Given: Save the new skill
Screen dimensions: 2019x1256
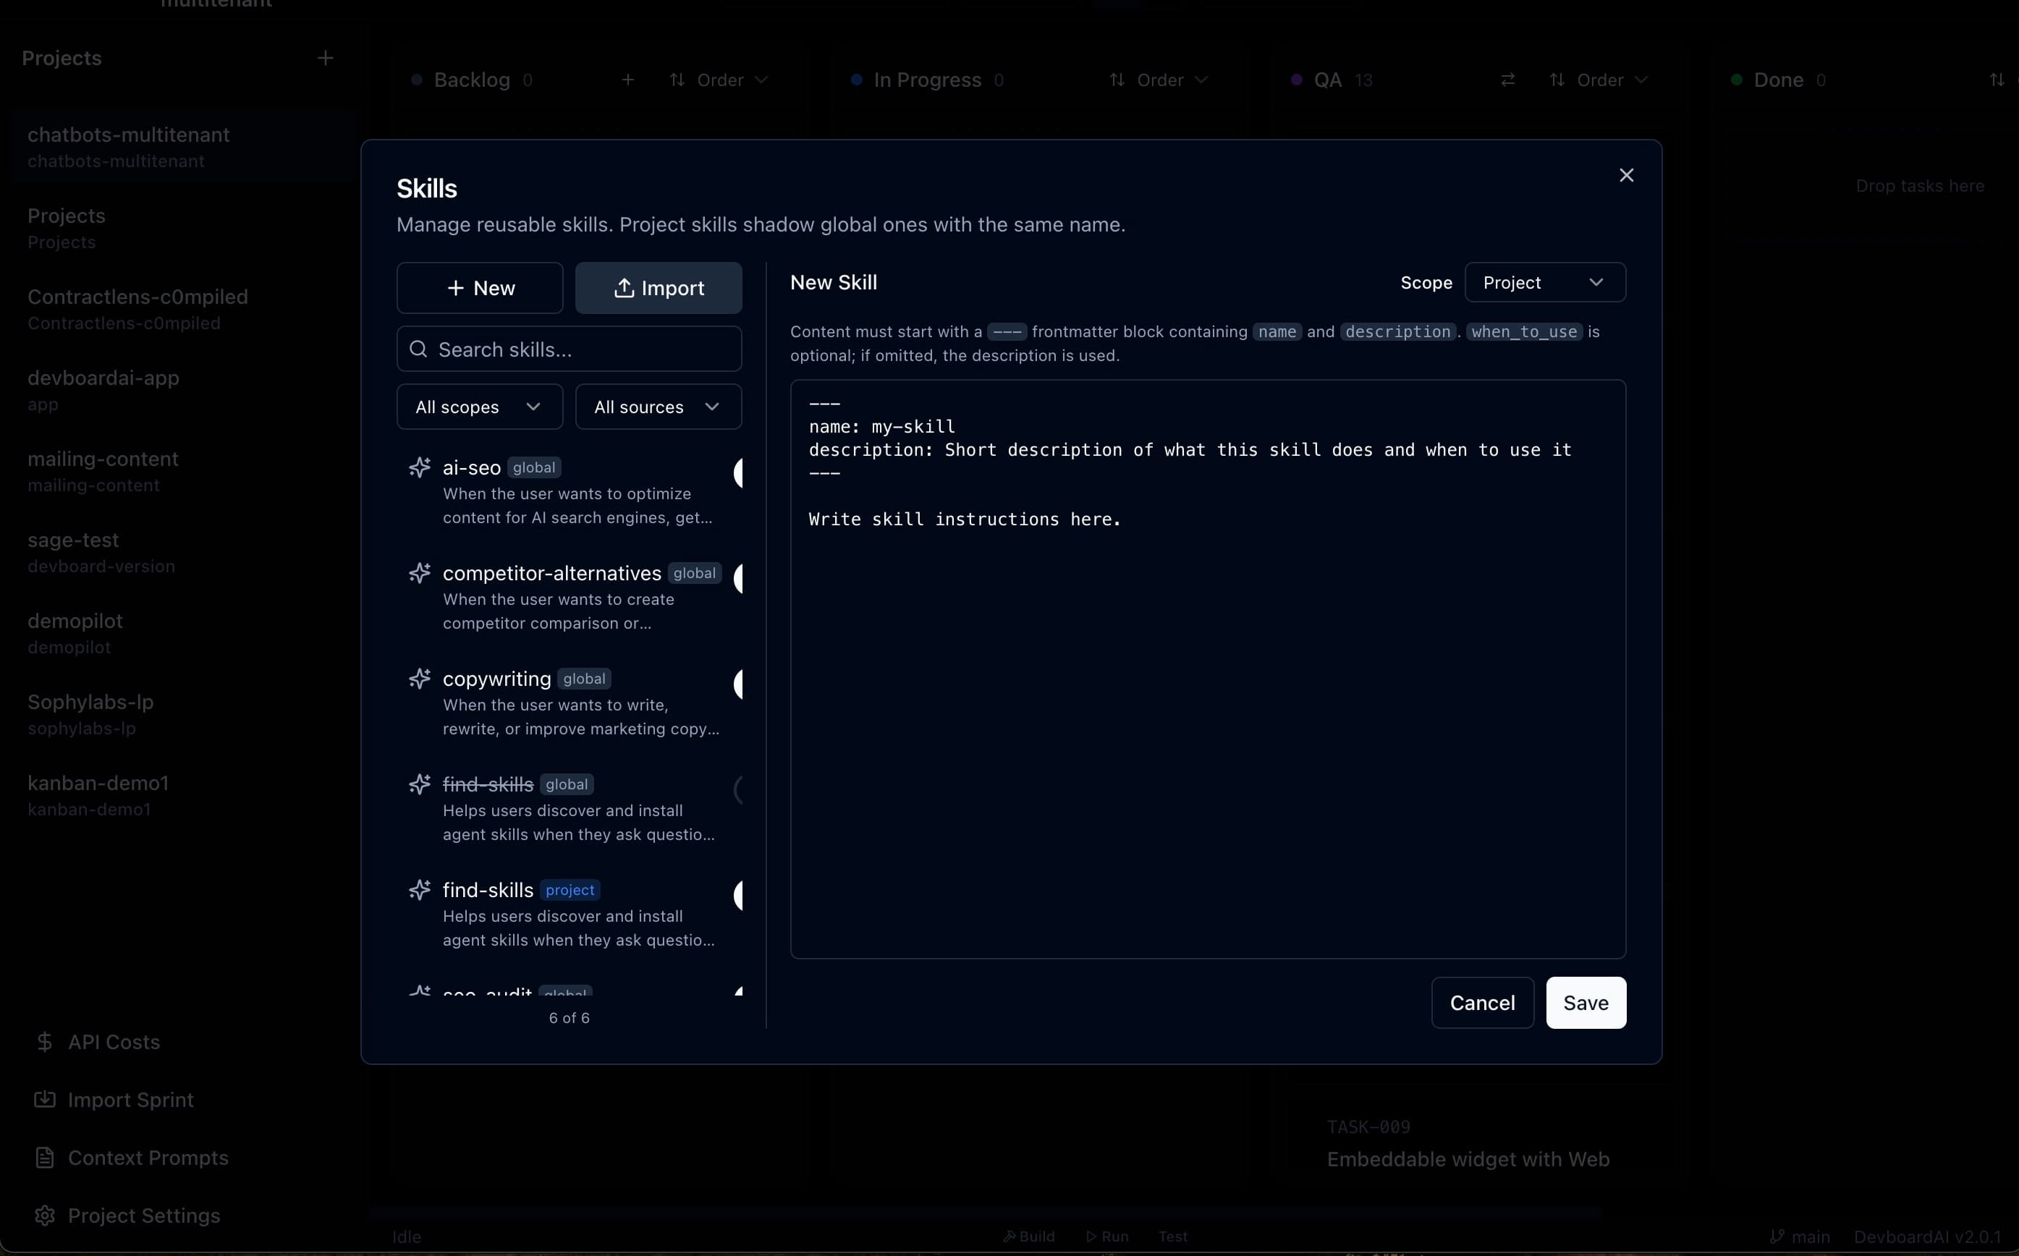Looking at the screenshot, I should (1586, 1003).
